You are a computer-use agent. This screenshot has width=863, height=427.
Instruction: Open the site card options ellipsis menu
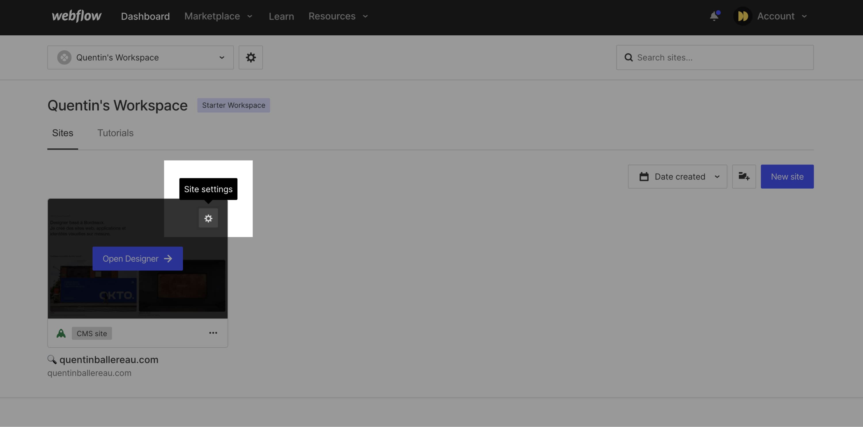[213, 333]
